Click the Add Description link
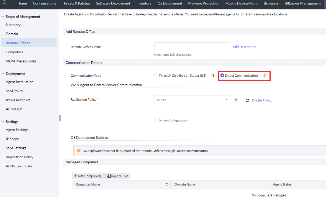The width and height of the screenshot is (326, 197). (x=244, y=47)
